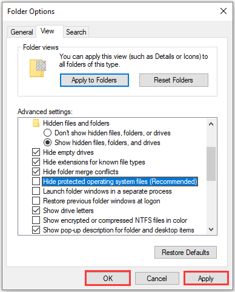Uncheck Show pop-up description for folder items
This screenshot has width=235, height=292.
(36, 230)
